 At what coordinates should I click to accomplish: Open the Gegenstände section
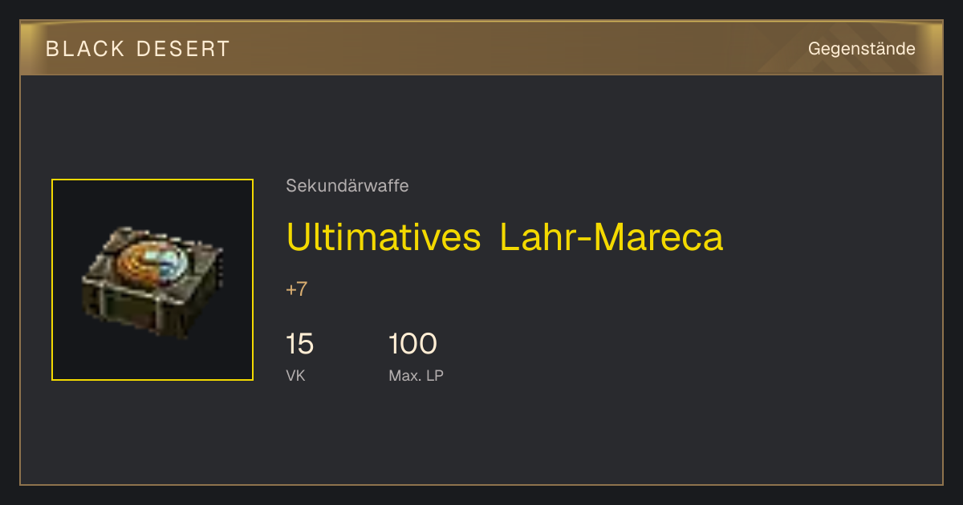click(861, 49)
